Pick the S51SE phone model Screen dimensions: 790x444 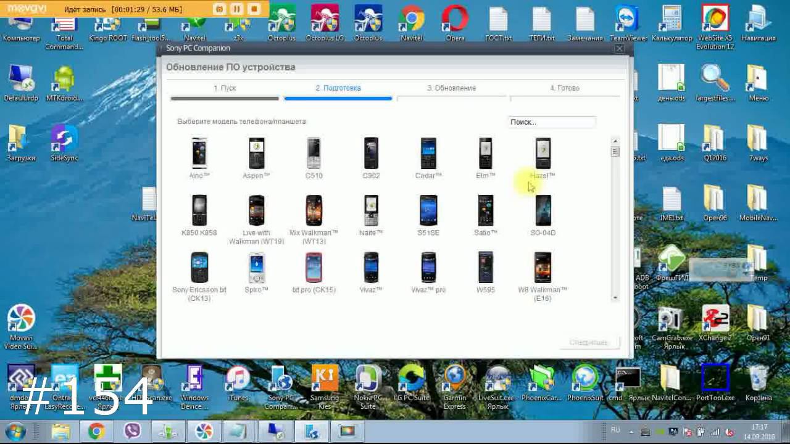coord(428,215)
